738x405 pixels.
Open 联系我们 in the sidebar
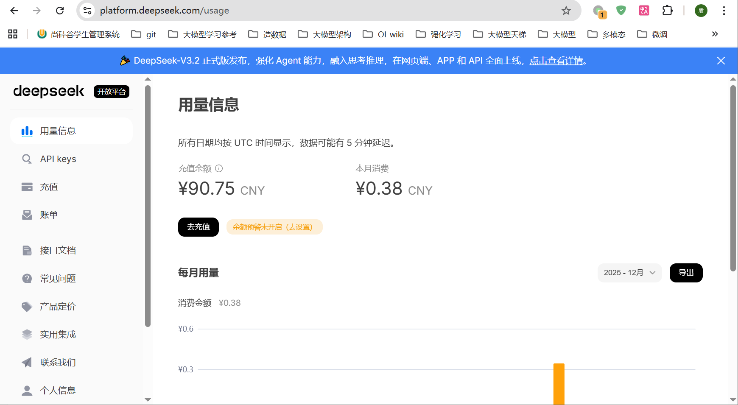[x=71, y=363]
